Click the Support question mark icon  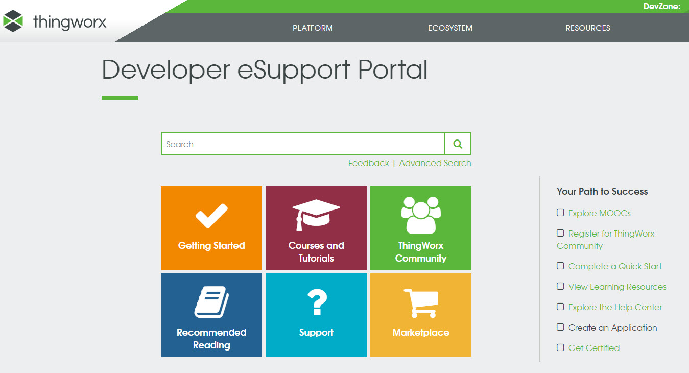click(316, 302)
